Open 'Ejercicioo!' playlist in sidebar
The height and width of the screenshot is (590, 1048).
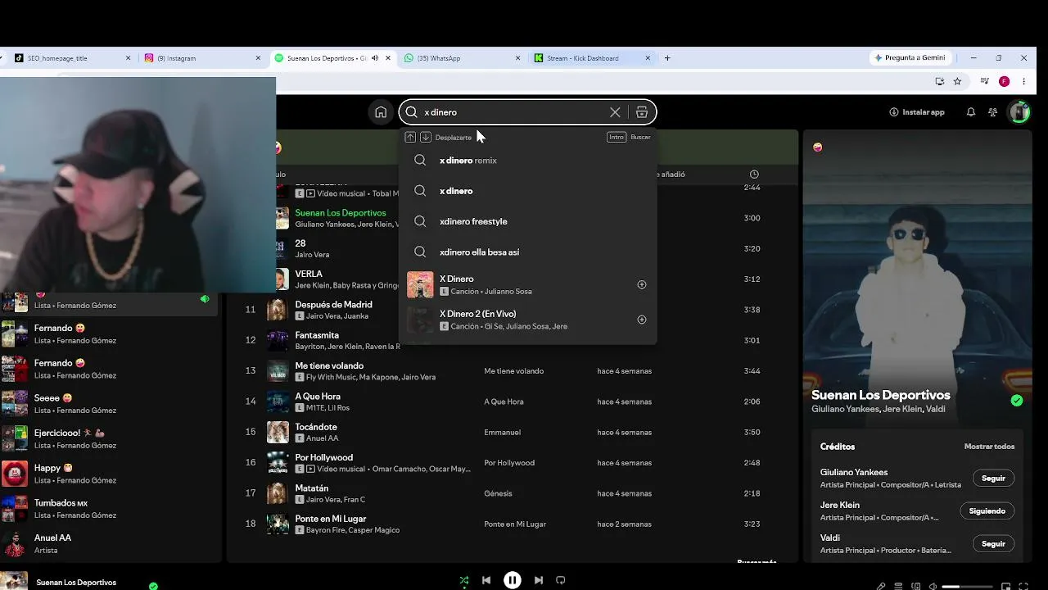(x=111, y=438)
